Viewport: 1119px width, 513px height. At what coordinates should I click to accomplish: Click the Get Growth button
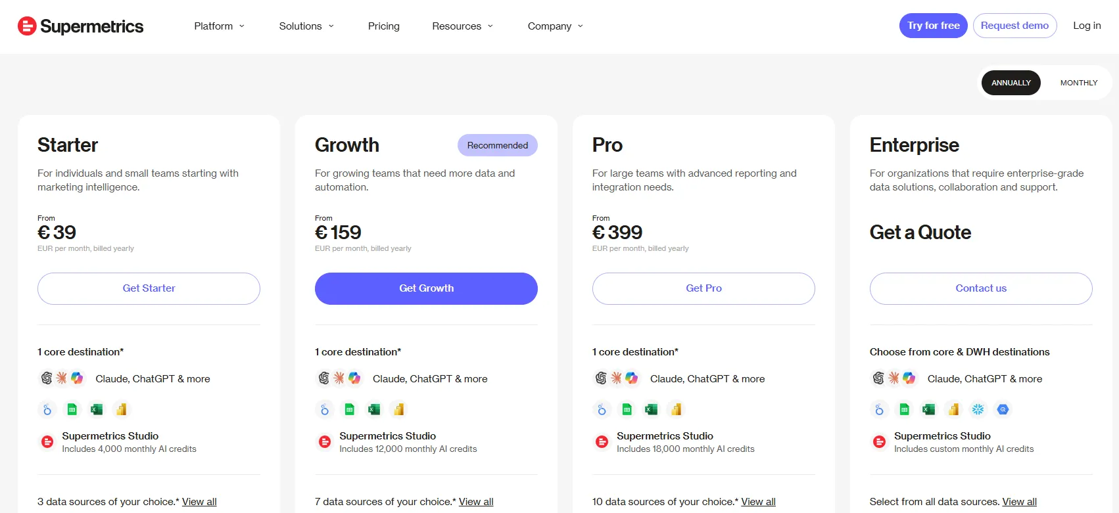426,288
